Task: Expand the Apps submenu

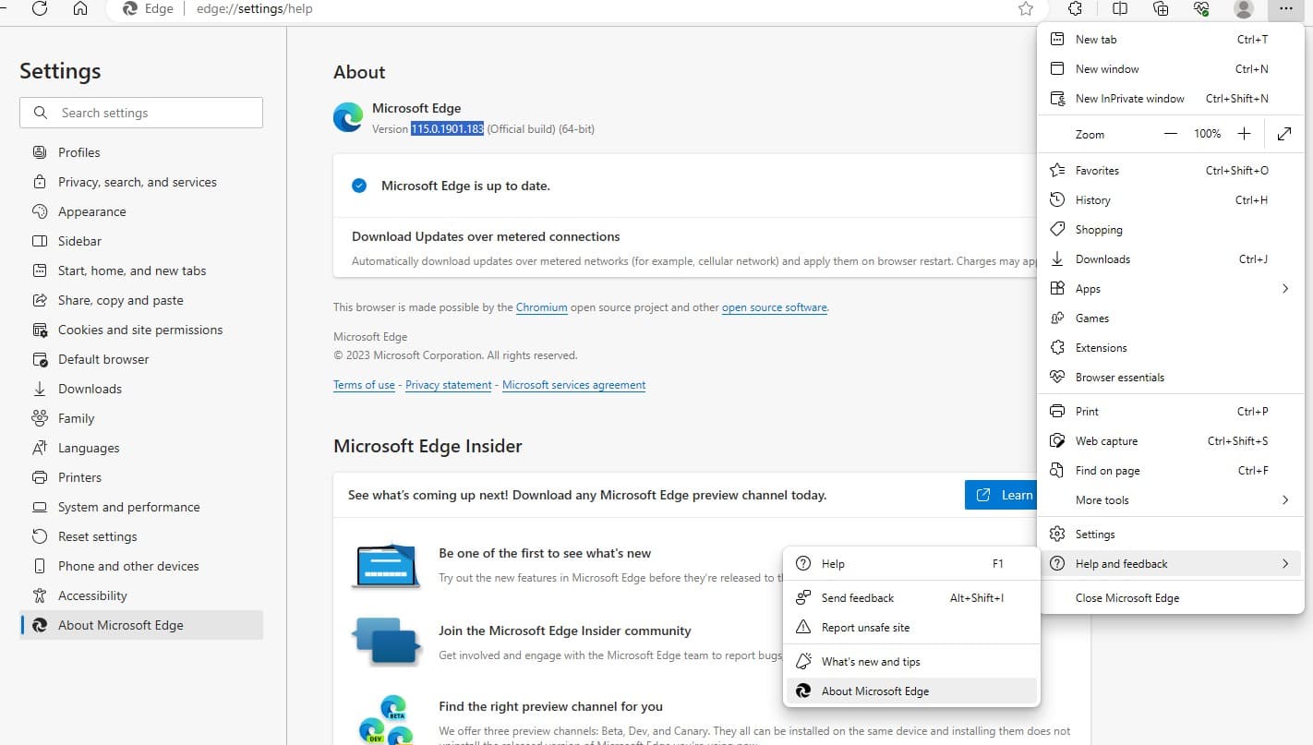Action: tap(1284, 288)
